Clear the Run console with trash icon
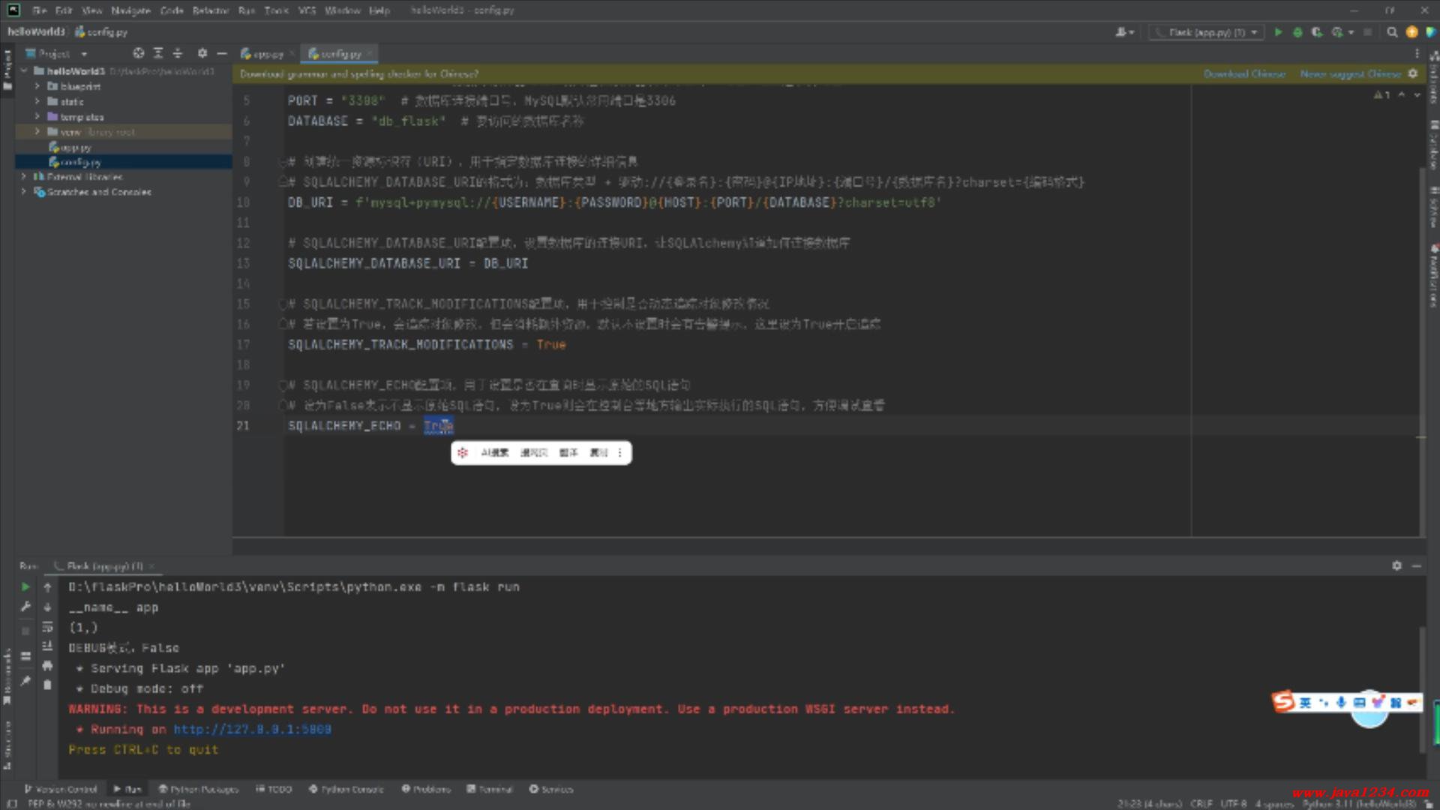This screenshot has width=1440, height=810. click(47, 685)
